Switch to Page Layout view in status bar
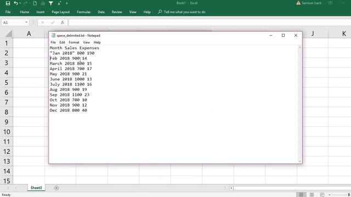 312,195
